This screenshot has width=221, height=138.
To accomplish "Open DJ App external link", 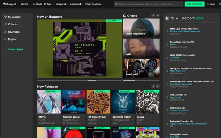I will 48,4.
